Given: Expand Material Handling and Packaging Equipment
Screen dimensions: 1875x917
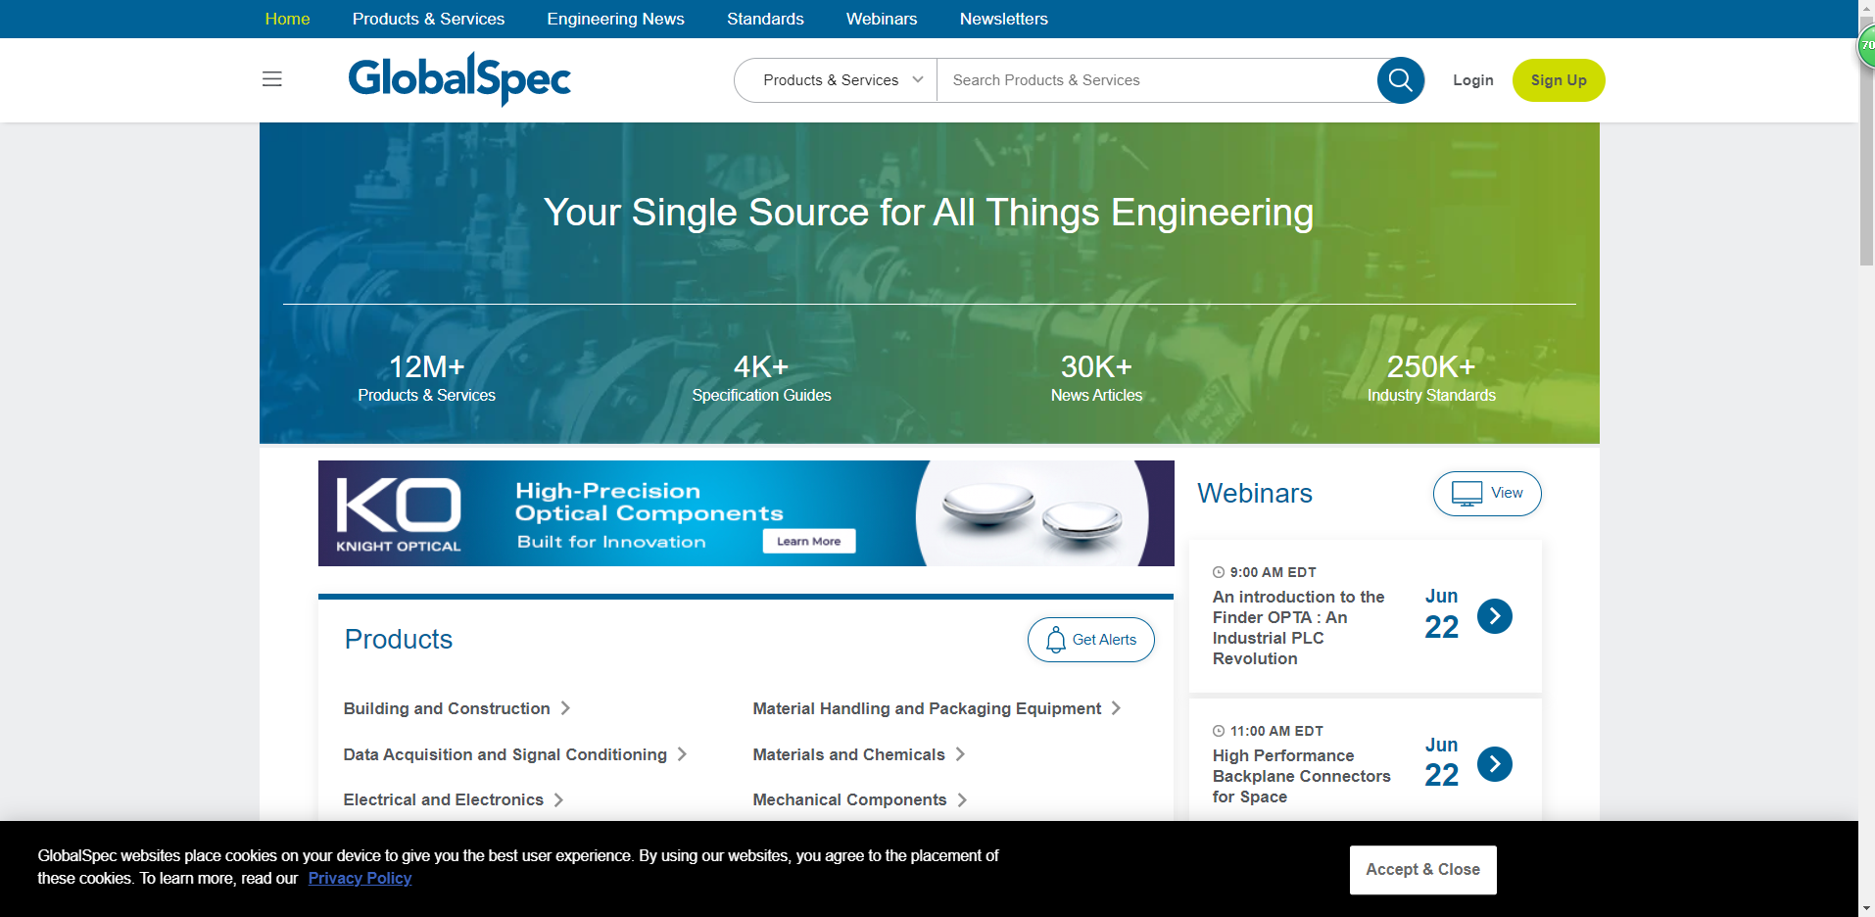Looking at the screenshot, I should pyautogui.click(x=937, y=708).
